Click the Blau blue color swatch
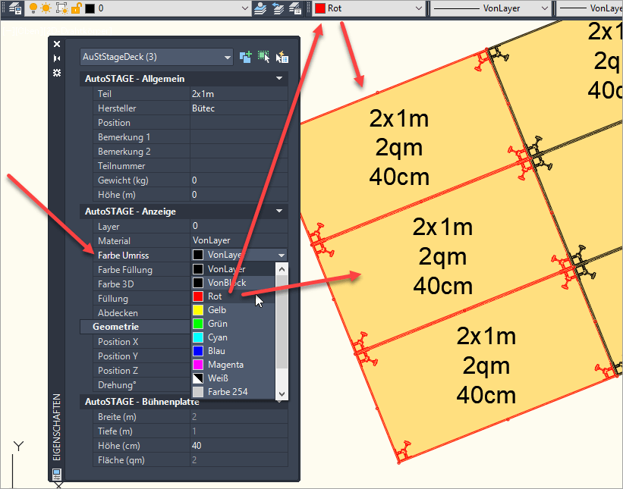The image size is (623, 489). click(x=198, y=351)
